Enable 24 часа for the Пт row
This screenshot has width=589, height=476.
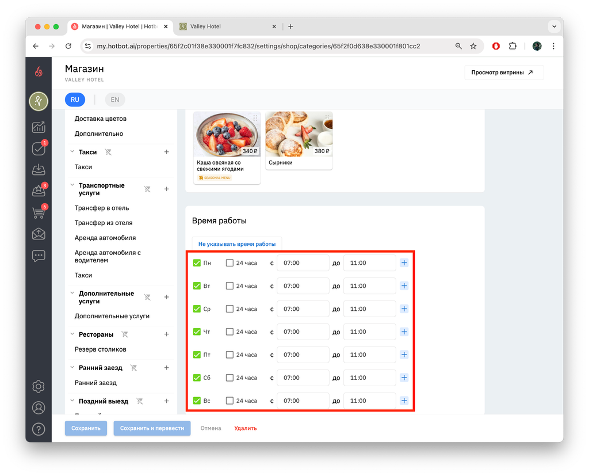(x=230, y=355)
